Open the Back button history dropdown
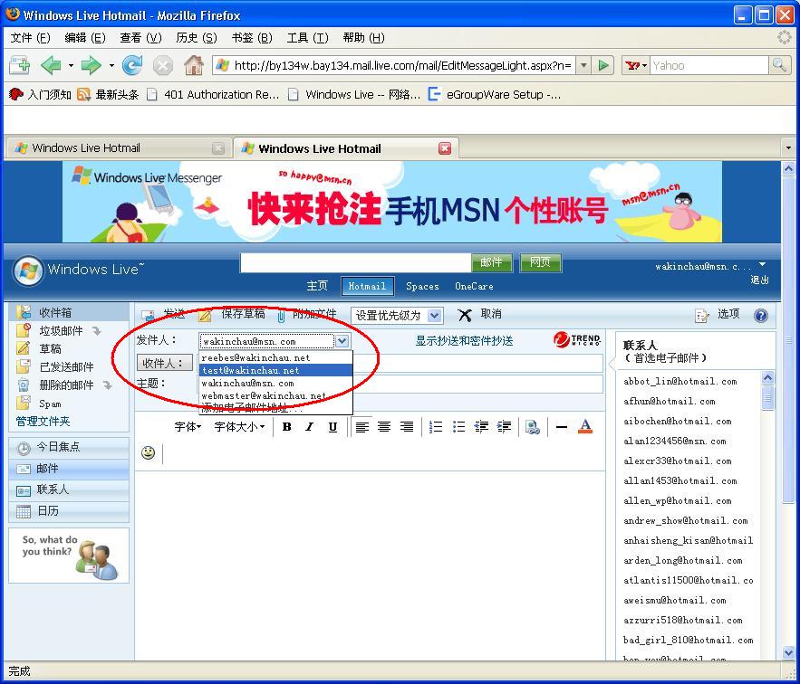This screenshot has width=800, height=684. (71, 65)
